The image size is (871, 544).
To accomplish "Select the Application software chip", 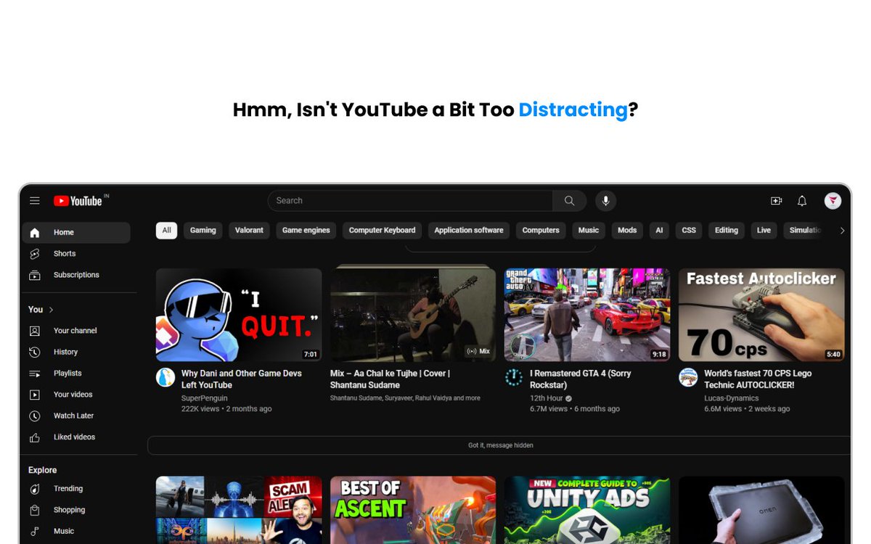I will (x=469, y=231).
